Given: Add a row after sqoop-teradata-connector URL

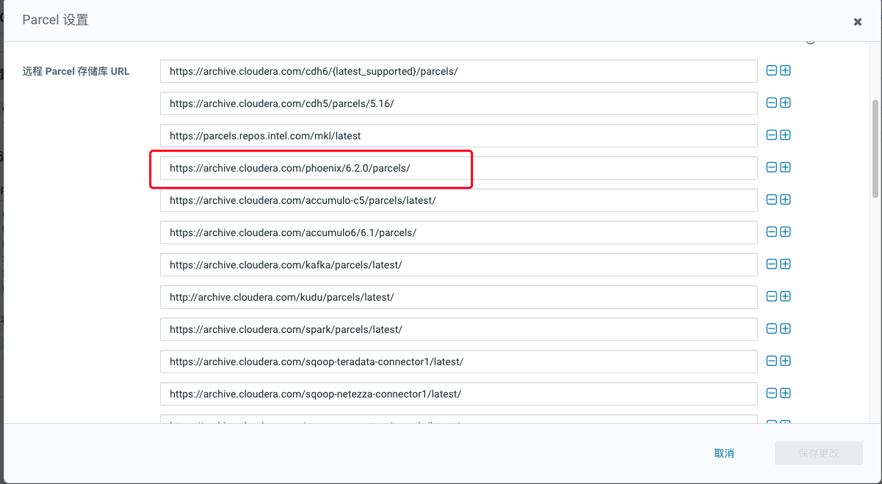Looking at the screenshot, I should pos(785,362).
